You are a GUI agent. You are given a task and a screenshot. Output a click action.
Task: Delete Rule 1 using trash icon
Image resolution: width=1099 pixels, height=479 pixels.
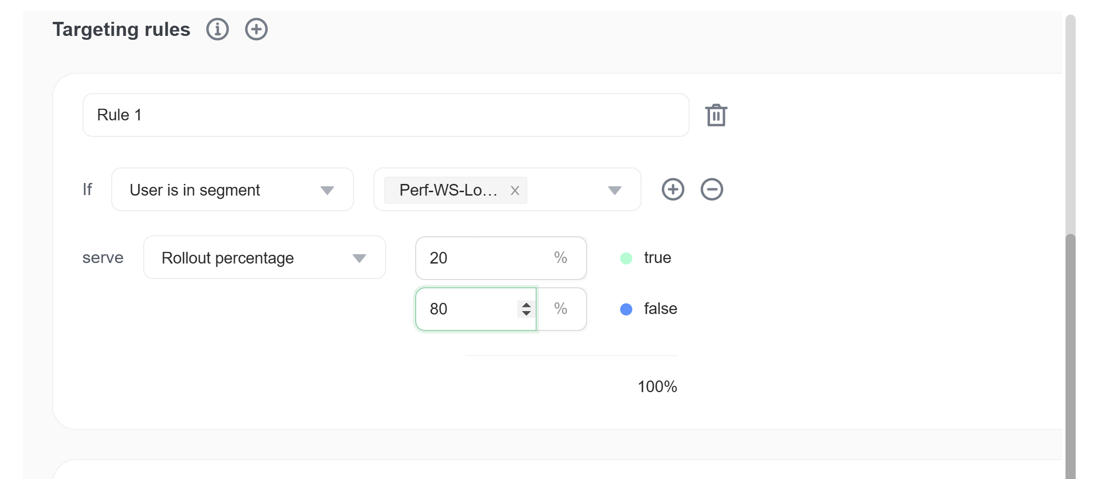tap(715, 115)
